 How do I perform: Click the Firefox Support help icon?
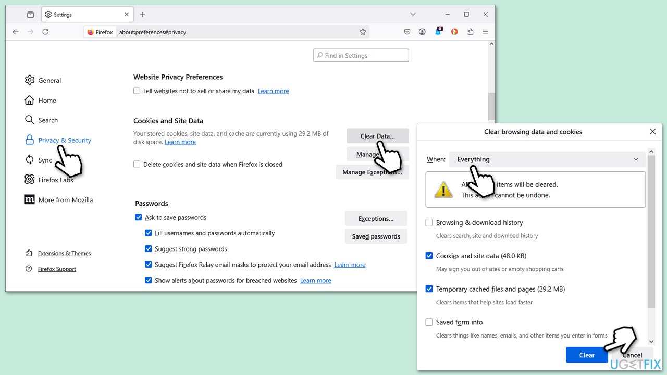[x=29, y=269]
